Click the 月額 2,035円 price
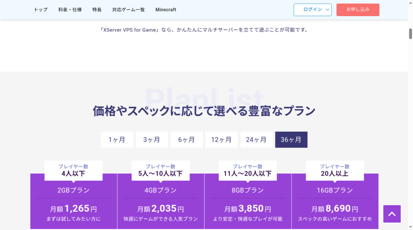This screenshot has height=230, width=413. point(161,209)
